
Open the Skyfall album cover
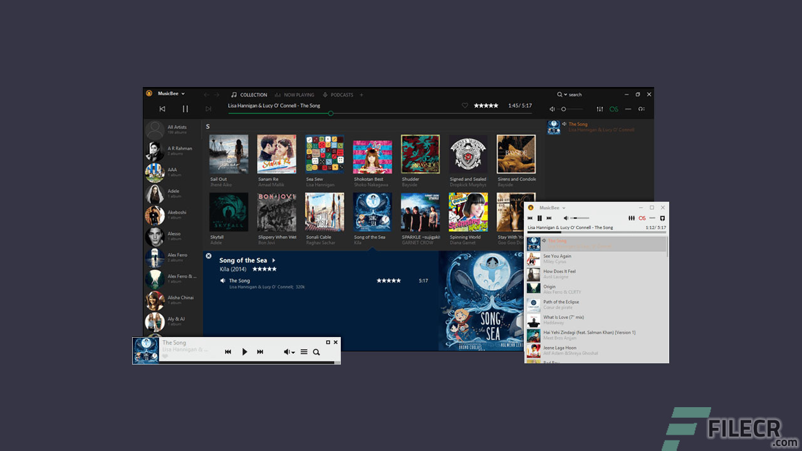tap(229, 212)
